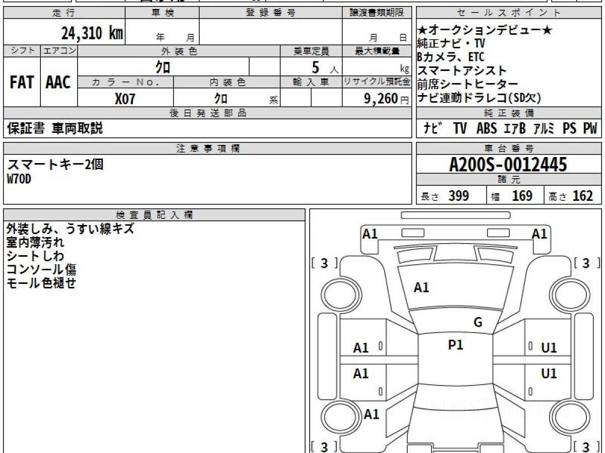Select the 輸入車 header

(311, 82)
